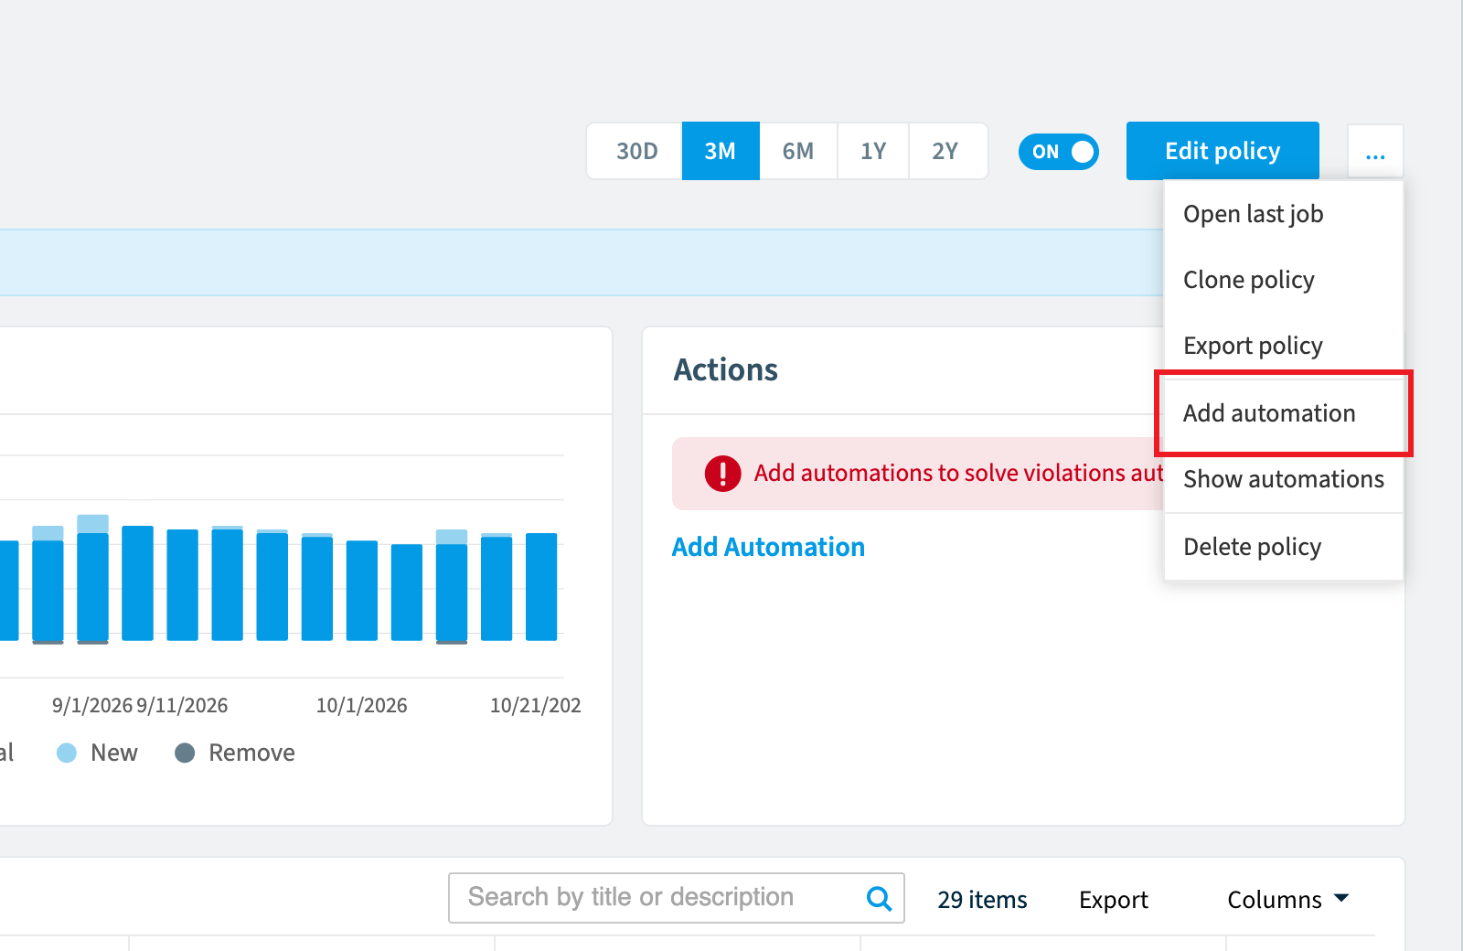Image resolution: width=1463 pixels, height=951 pixels.
Task: Choose Delete policy from menu
Action: pos(1284,547)
